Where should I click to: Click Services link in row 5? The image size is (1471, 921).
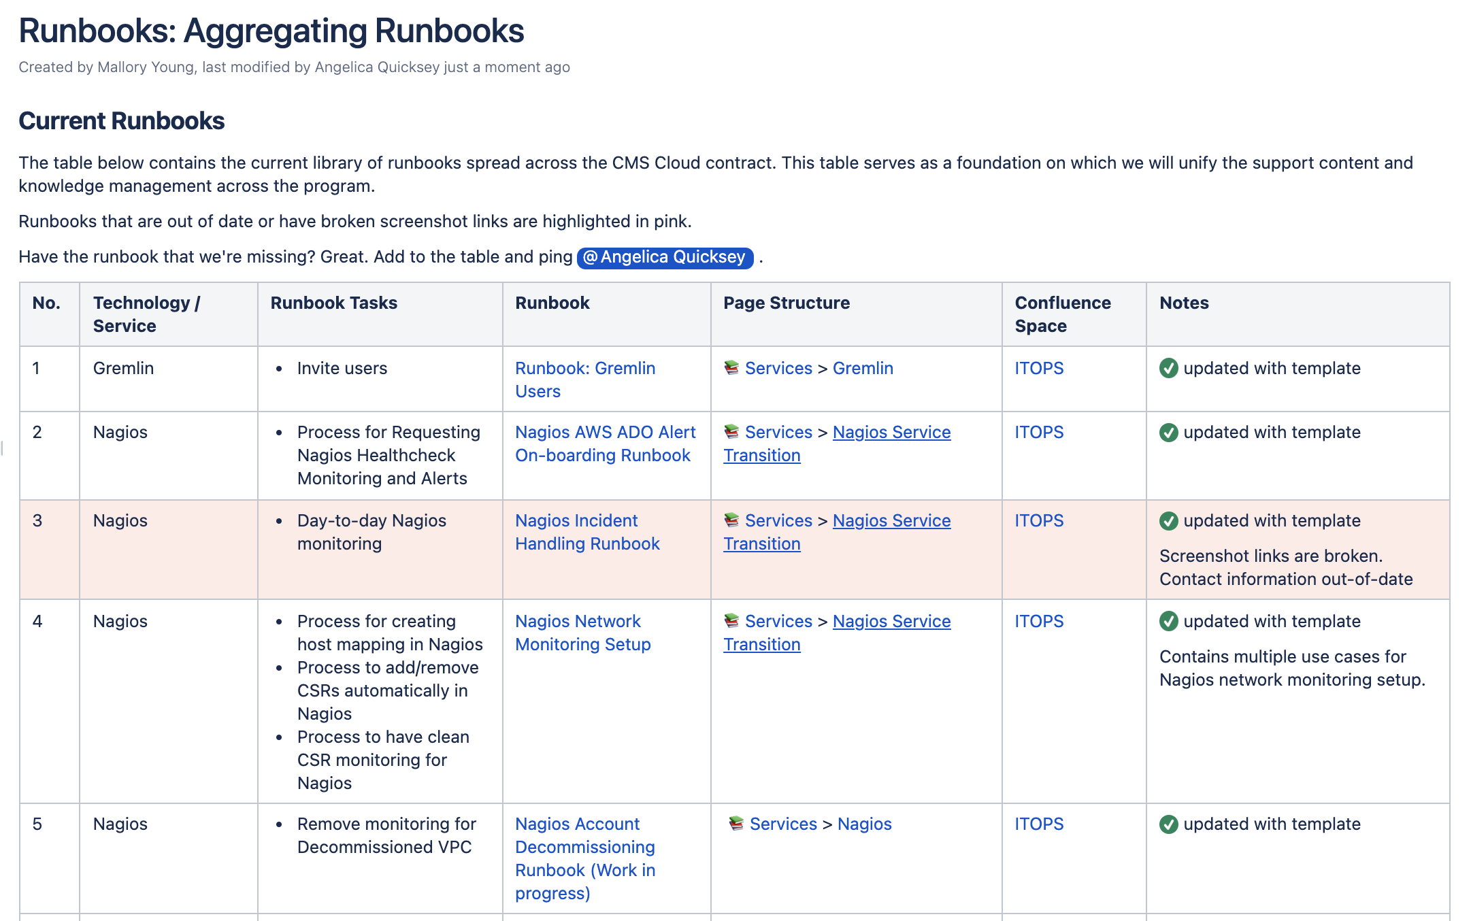[782, 824]
